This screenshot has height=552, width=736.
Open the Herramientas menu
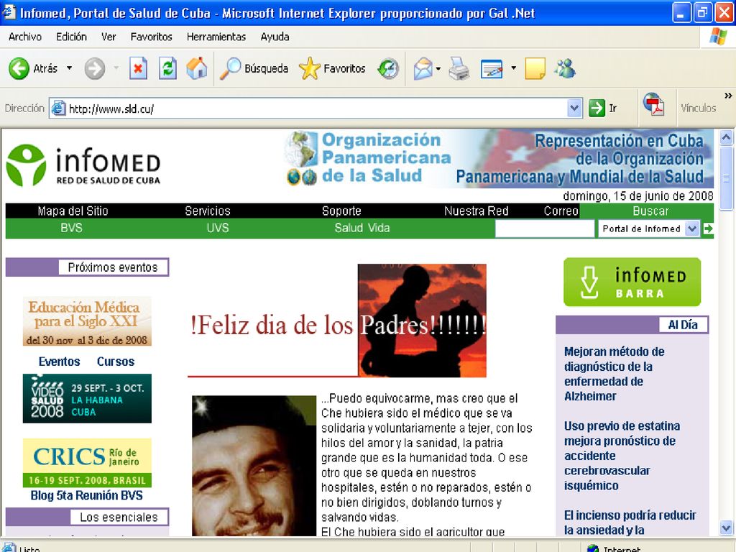216,37
